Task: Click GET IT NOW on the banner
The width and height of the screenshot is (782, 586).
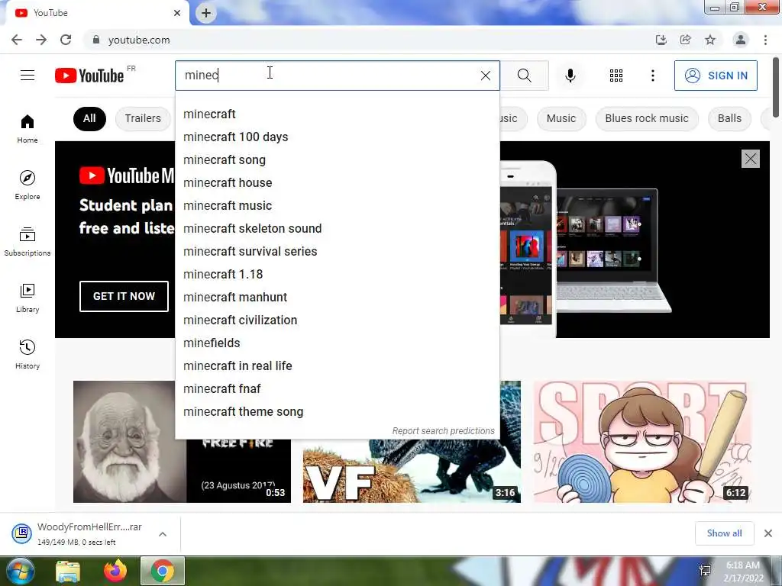Action: 124,296
